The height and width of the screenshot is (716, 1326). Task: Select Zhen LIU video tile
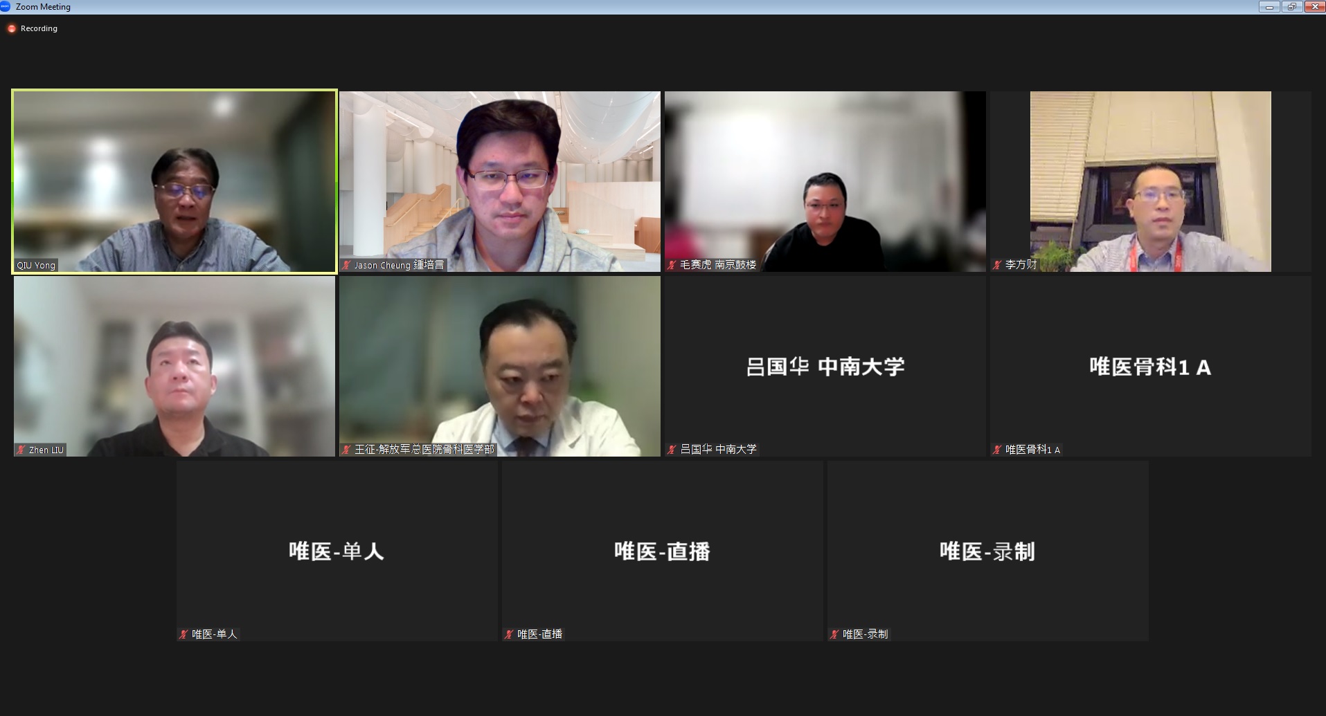(x=174, y=366)
